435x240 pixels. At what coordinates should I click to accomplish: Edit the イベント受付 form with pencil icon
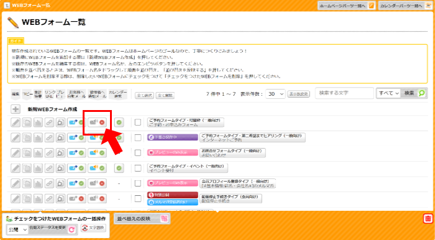coord(16,168)
